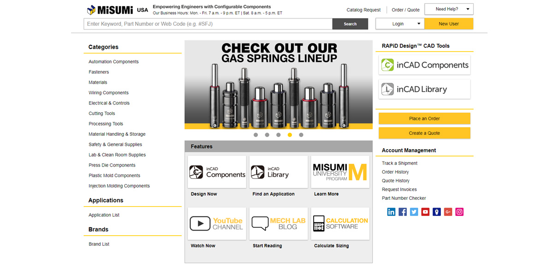
Task: Click the Learn More link
Action: (x=326, y=194)
